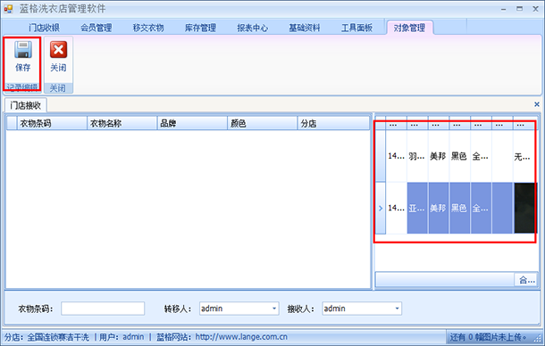Maximize the 蓝格洗衣店管理软件 window
The height and width of the screenshot is (346, 545).
(519, 9)
